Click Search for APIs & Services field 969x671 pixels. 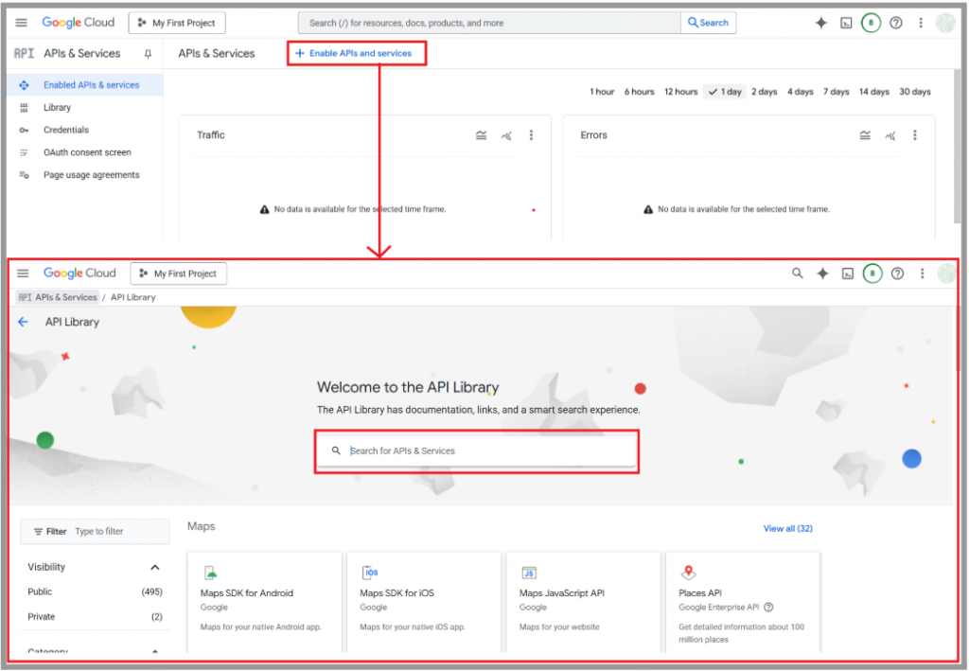[x=477, y=451]
